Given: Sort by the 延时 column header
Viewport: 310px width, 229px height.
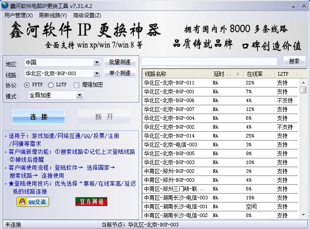Looking at the screenshot, I should [x=227, y=74].
